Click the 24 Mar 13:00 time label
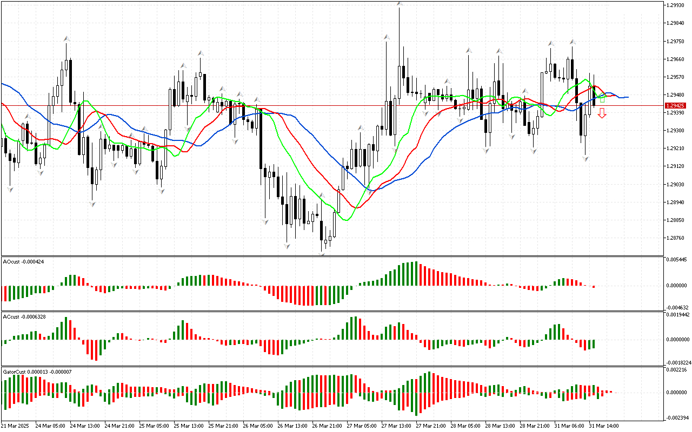 85,426
